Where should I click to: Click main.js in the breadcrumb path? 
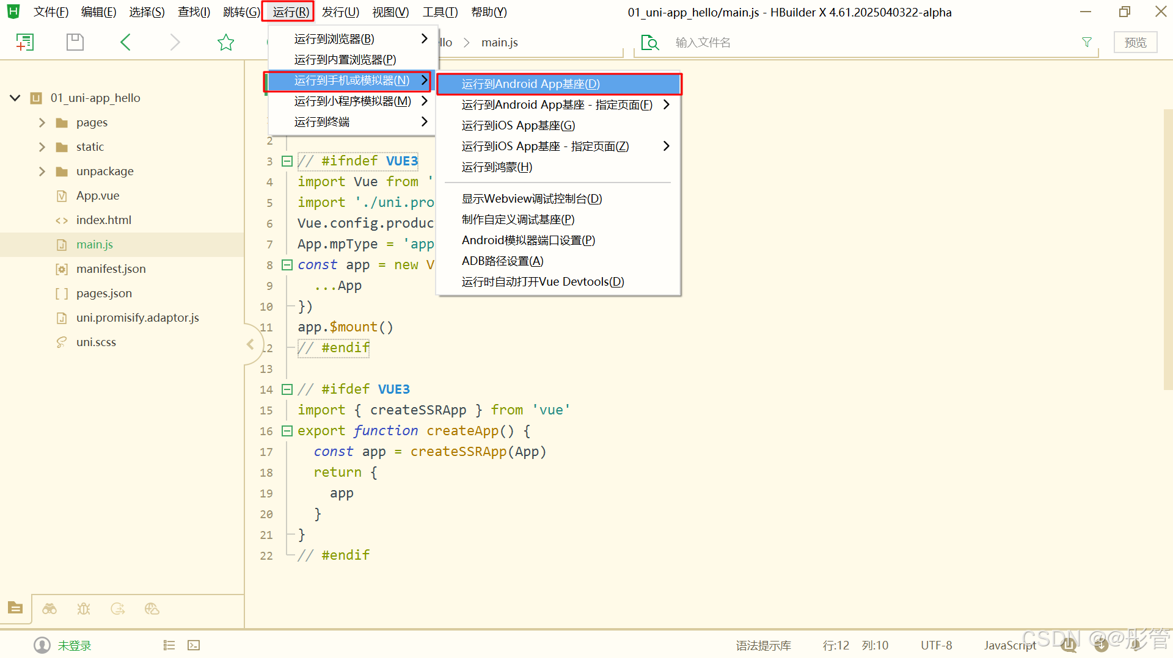[x=499, y=43]
